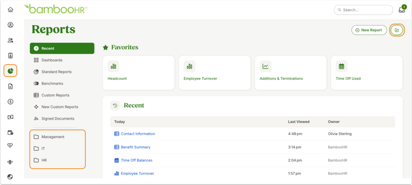Open the Employee Turnover favorite card
This screenshot has width=412, height=185.
[x=214, y=73]
